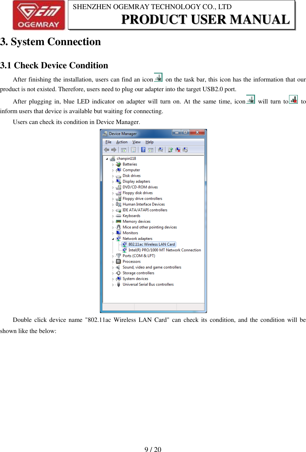This screenshot has width=306, height=452.
Task: Select 'IDE ATA/ATAPI controllers' label
Action: pyautogui.click(x=145, y=210)
